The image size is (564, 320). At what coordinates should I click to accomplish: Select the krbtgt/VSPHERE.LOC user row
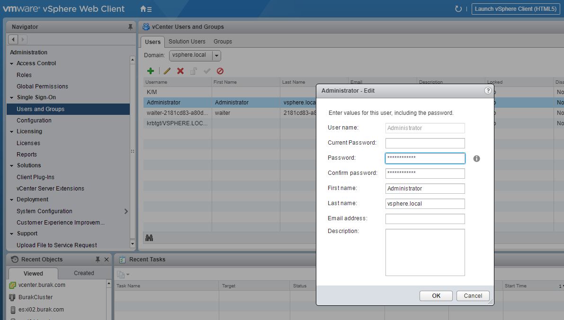[230, 123]
